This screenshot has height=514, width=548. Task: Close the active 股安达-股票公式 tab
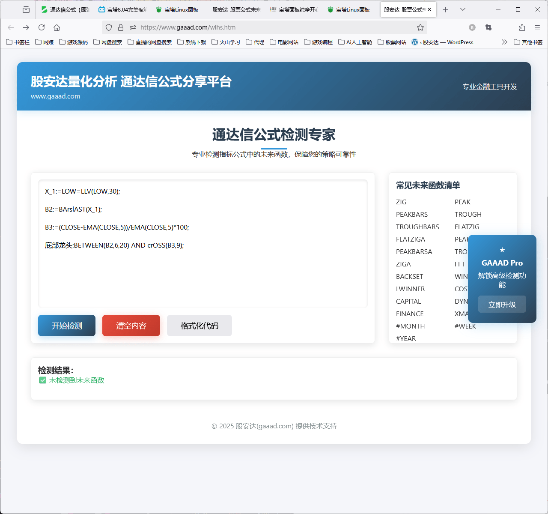(429, 9)
